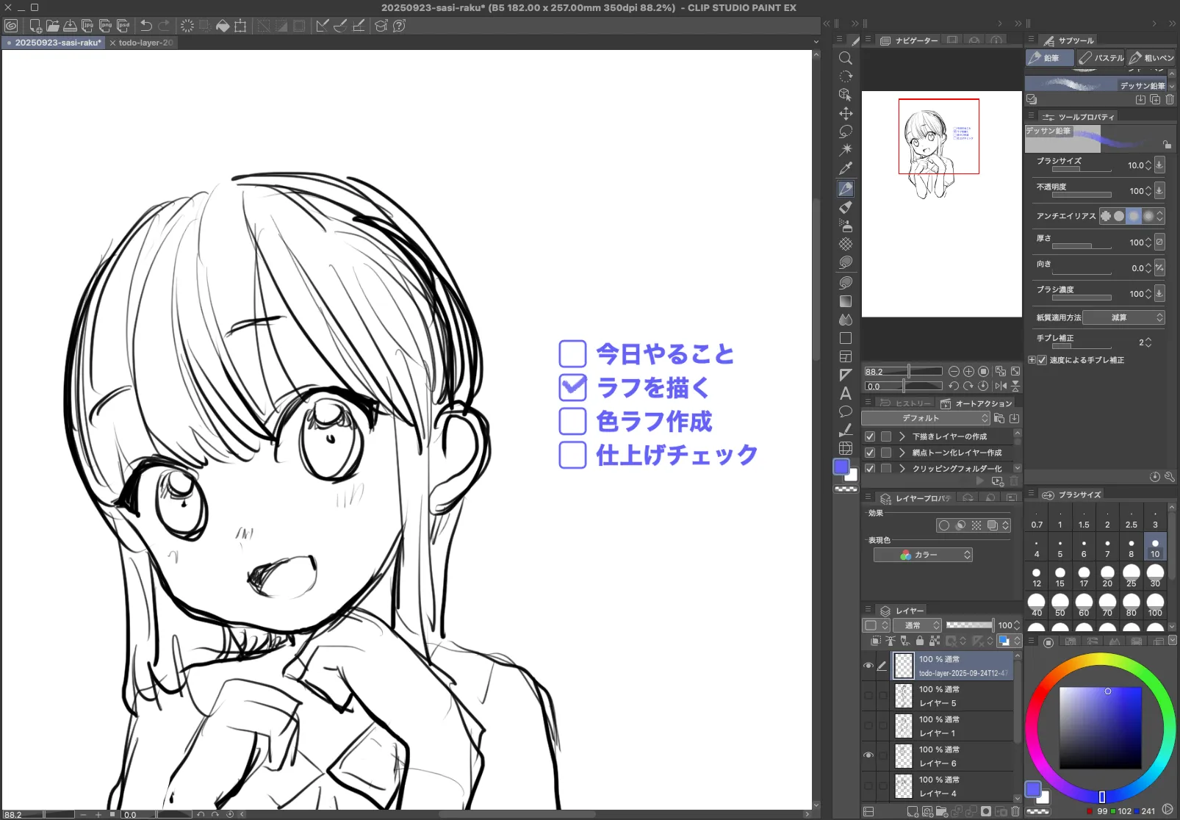
Task: Open the ヒストリー panel tab
Action: coord(906,403)
